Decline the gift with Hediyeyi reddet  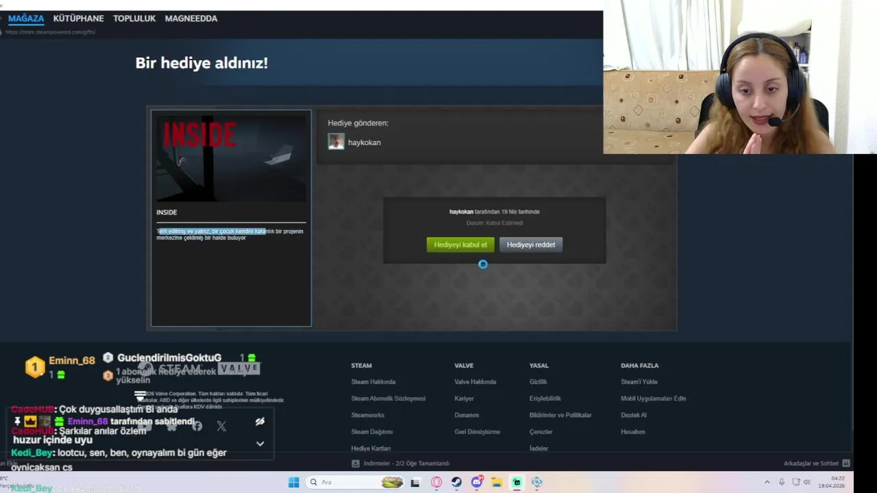point(531,244)
